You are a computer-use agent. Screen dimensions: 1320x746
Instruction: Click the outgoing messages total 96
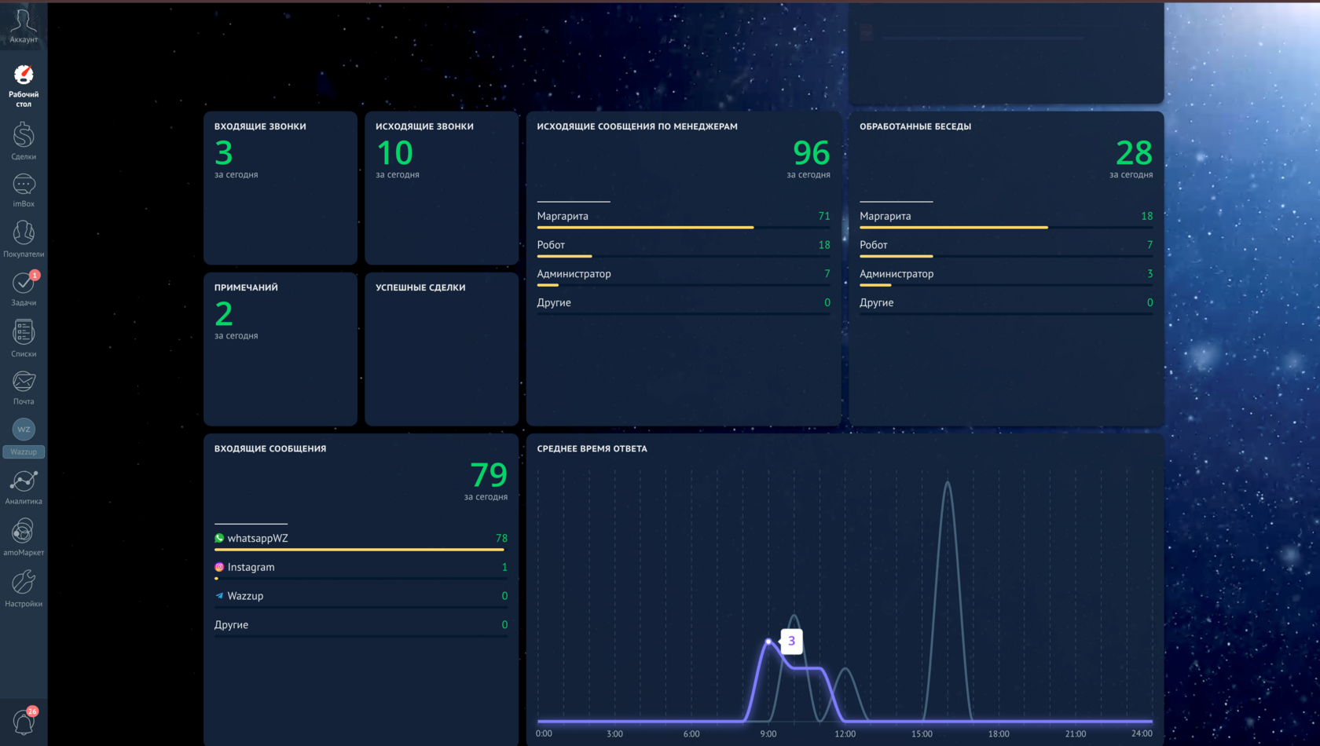pos(812,152)
